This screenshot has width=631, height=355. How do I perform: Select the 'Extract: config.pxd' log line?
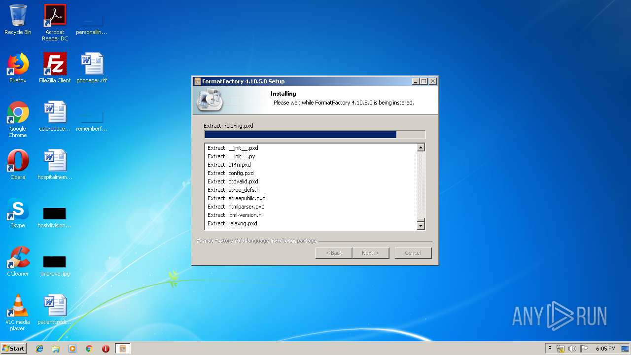(x=231, y=173)
